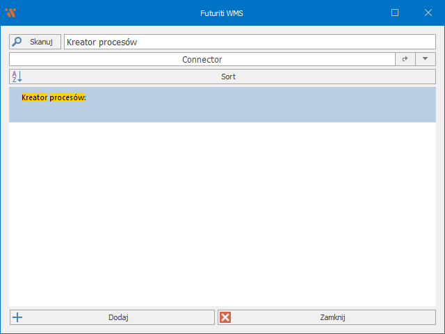
Task: Click the magnifier icon beside Skanuj
Action: pos(17,42)
